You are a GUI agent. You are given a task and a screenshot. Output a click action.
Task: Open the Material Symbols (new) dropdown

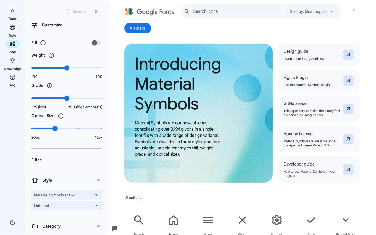pos(67,195)
